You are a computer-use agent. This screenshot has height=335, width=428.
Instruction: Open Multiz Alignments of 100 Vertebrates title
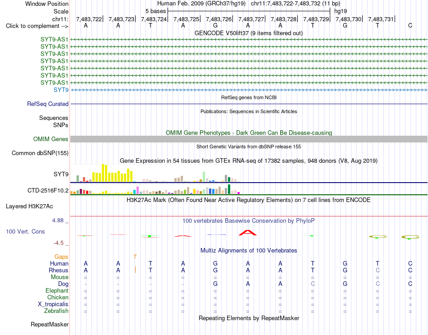click(x=249, y=251)
